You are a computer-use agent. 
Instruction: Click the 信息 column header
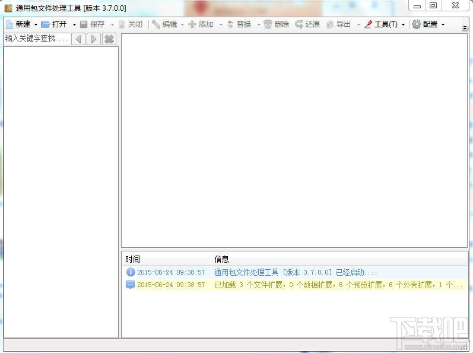click(x=339, y=259)
